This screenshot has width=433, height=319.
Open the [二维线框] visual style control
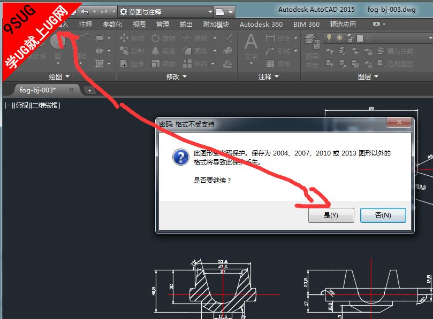45,105
